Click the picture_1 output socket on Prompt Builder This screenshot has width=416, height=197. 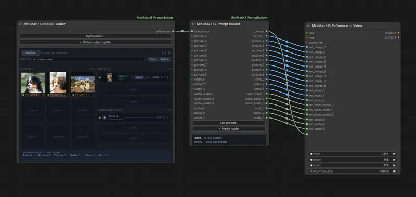[267, 36]
